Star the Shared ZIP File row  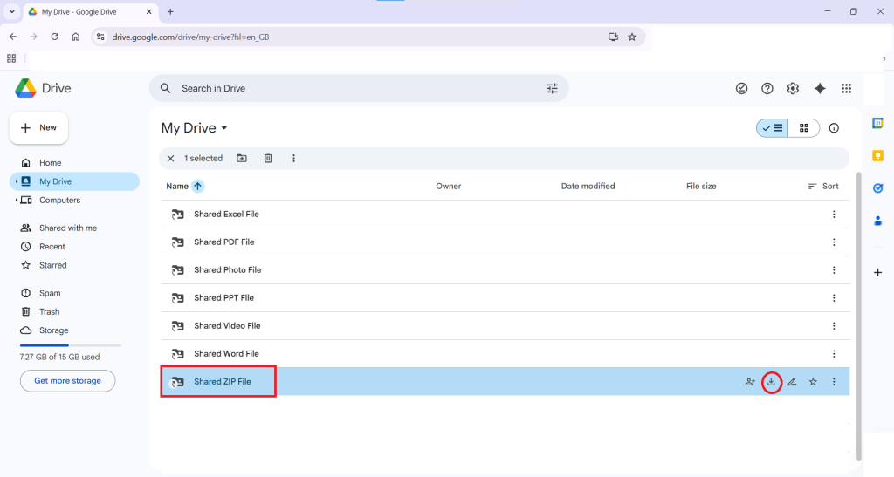(813, 382)
